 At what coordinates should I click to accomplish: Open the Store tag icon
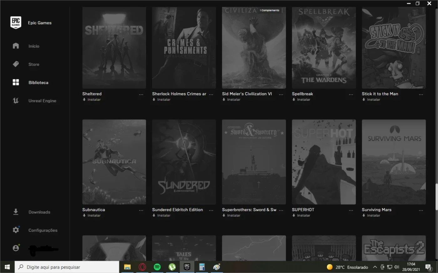[16, 64]
